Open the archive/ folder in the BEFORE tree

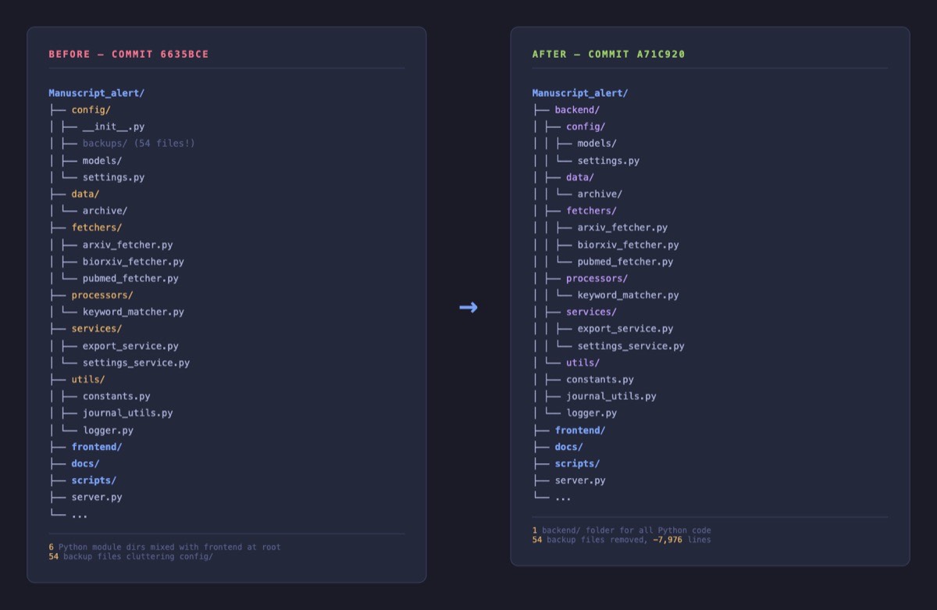pos(105,211)
